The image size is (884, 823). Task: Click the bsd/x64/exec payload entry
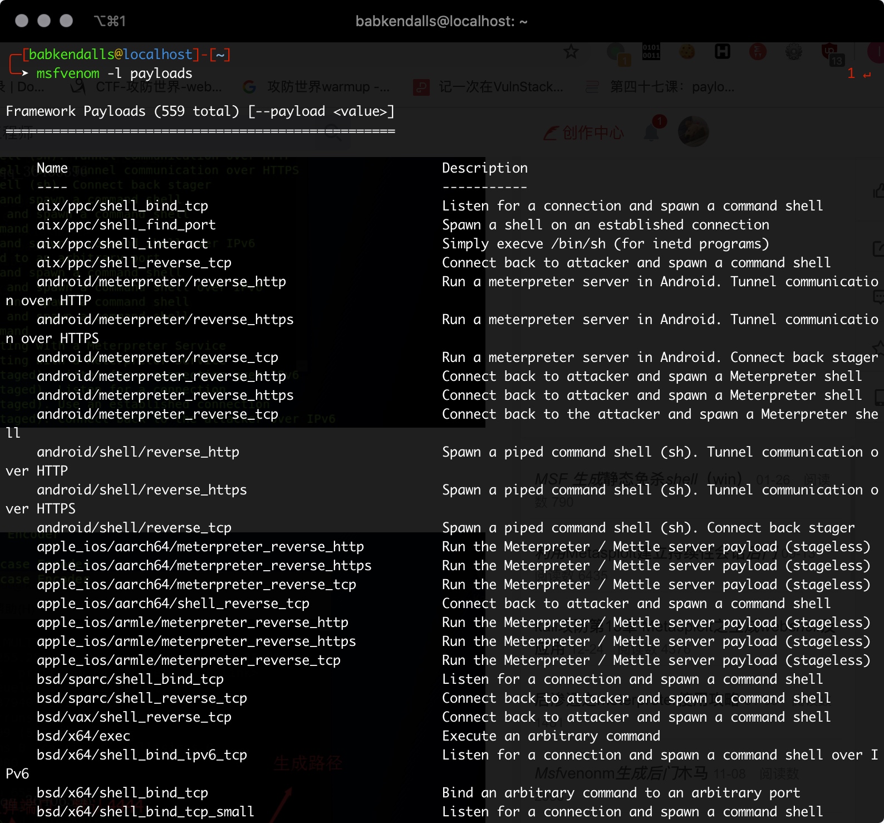(x=83, y=736)
